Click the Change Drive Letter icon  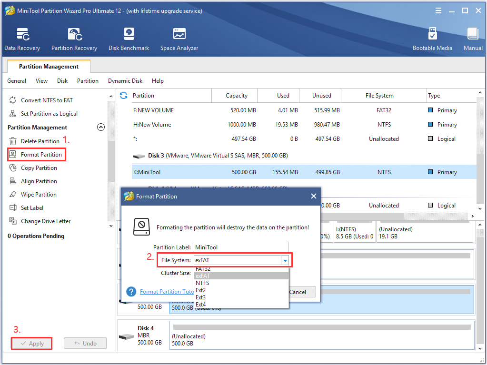(12, 221)
